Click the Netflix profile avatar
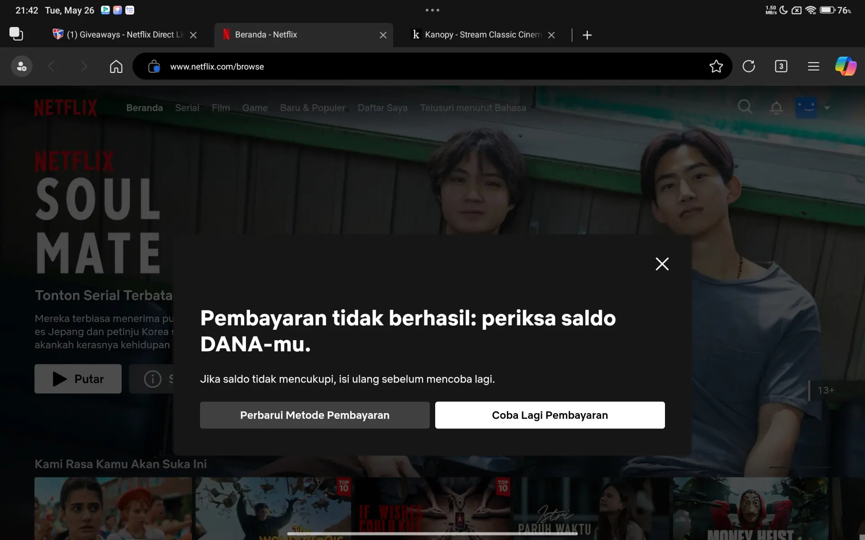Screen dimensions: 865x540 point(806,108)
